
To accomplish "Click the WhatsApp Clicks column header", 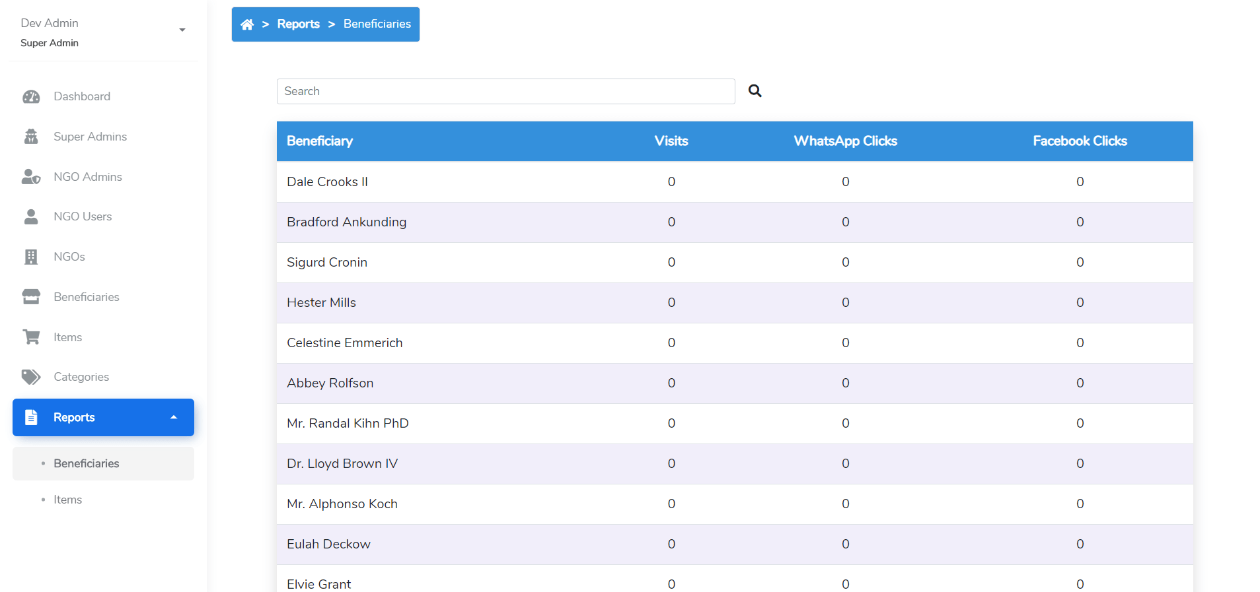I will (845, 141).
